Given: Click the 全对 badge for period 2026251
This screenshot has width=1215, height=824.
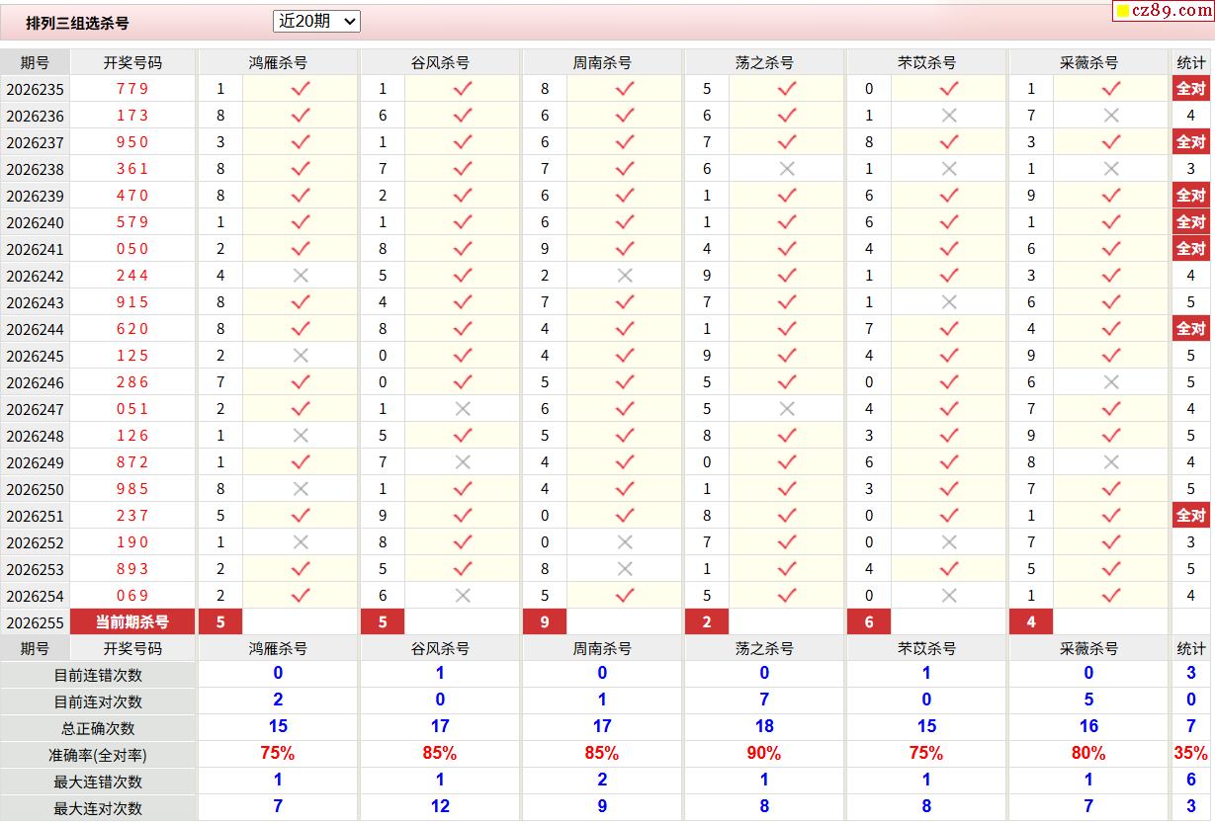Looking at the screenshot, I should point(1190,516).
